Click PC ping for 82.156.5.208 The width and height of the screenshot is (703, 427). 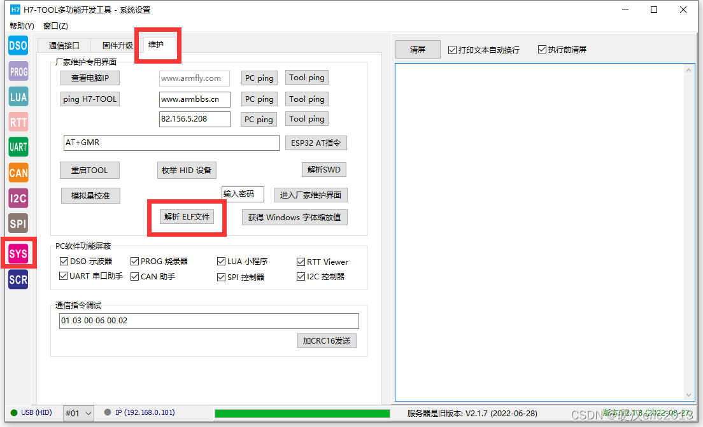click(259, 119)
